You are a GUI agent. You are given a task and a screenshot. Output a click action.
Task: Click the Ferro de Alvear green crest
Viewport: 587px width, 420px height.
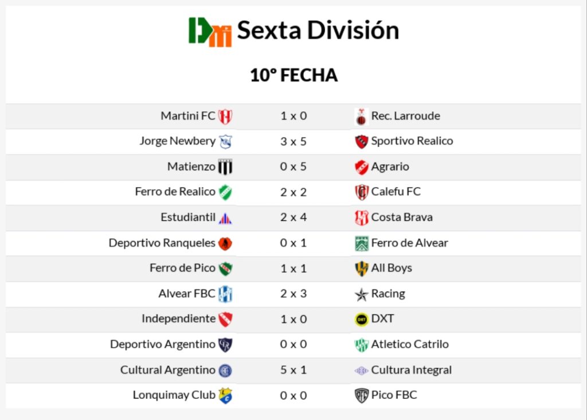click(x=361, y=243)
